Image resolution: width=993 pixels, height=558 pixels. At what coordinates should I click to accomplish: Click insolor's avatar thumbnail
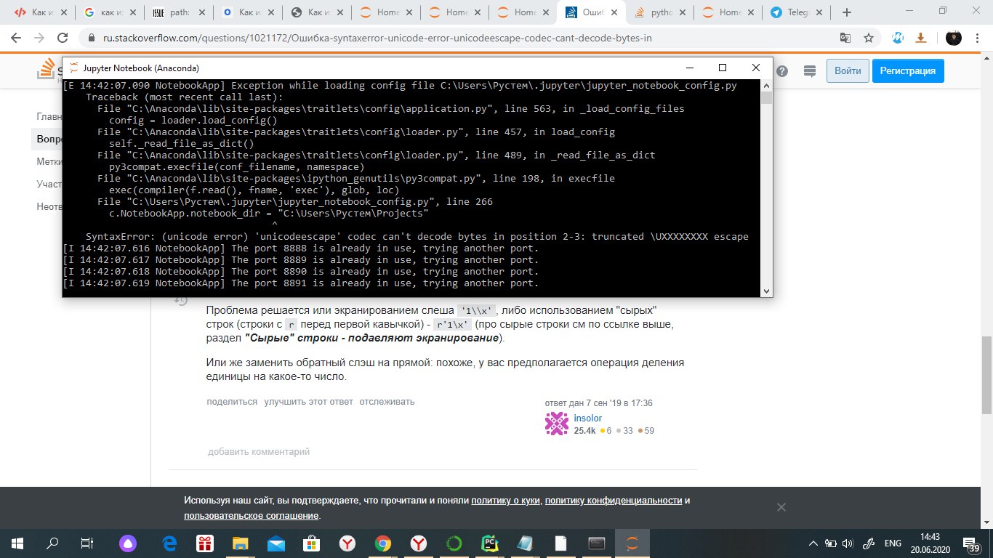point(557,424)
